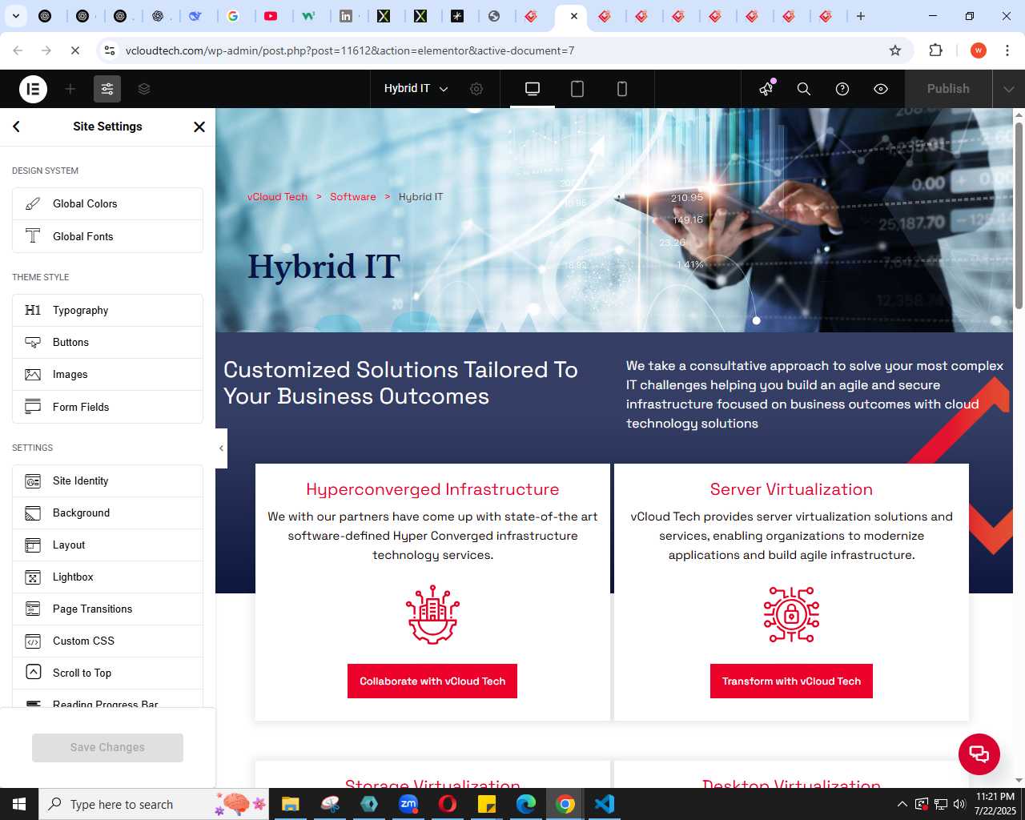Click Collaborate with vCloud Tech button
The width and height of the screenshot is (1025, 820).
point(432,681)
